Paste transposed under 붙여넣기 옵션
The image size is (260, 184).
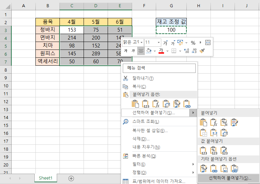tap(166, 104)
